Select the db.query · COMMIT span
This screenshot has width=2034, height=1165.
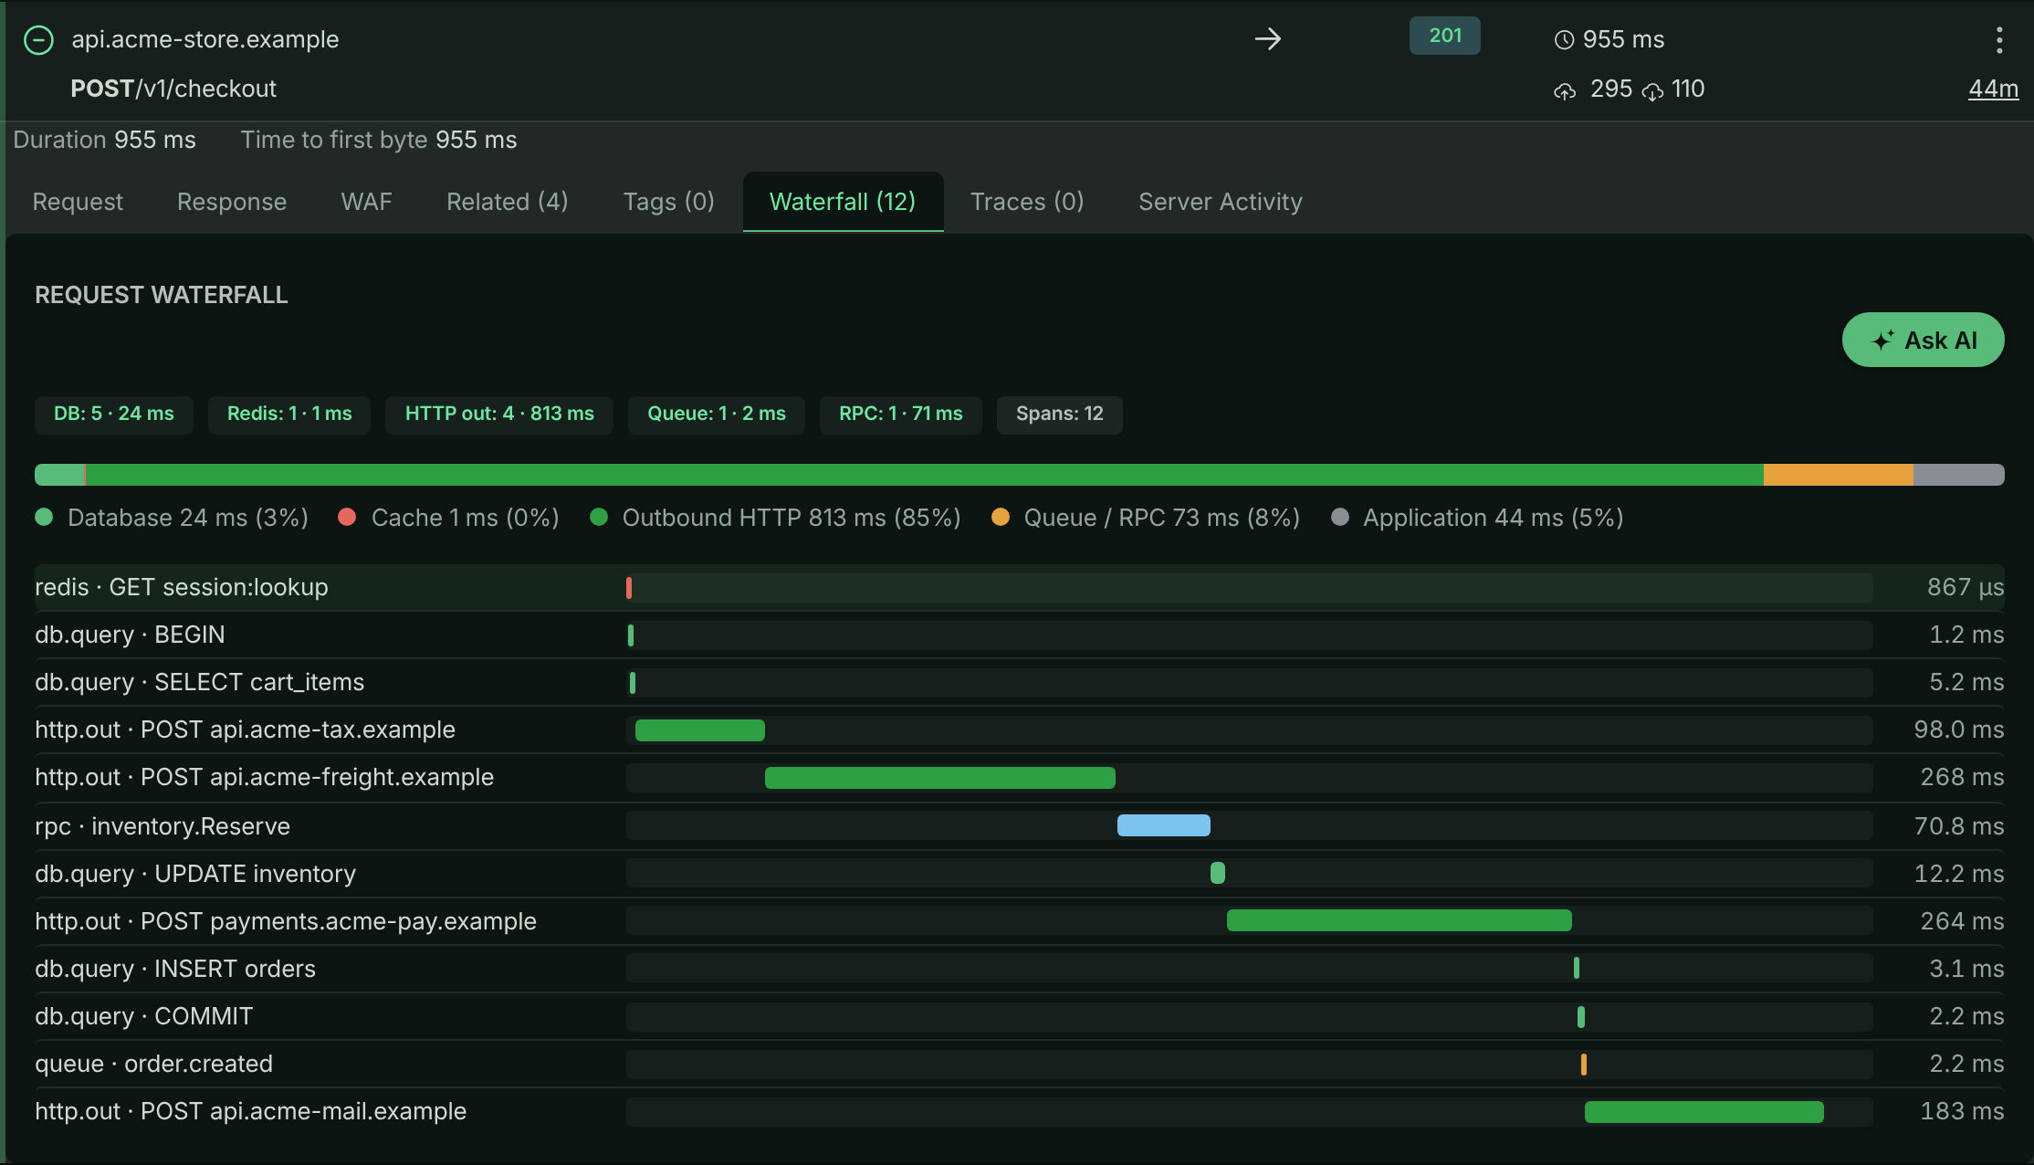(x=1020, y=1016)
